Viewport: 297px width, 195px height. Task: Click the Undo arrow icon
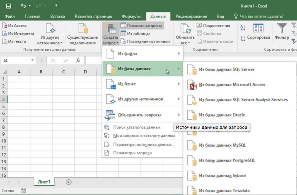23,6
